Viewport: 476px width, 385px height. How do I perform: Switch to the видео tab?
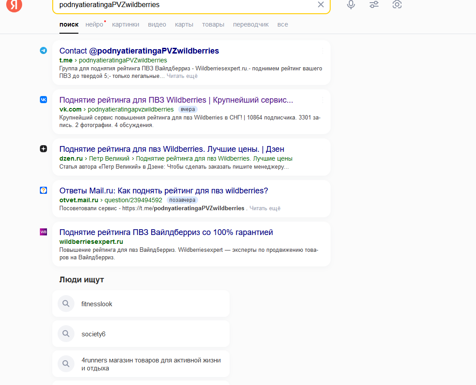click(157, 24)
